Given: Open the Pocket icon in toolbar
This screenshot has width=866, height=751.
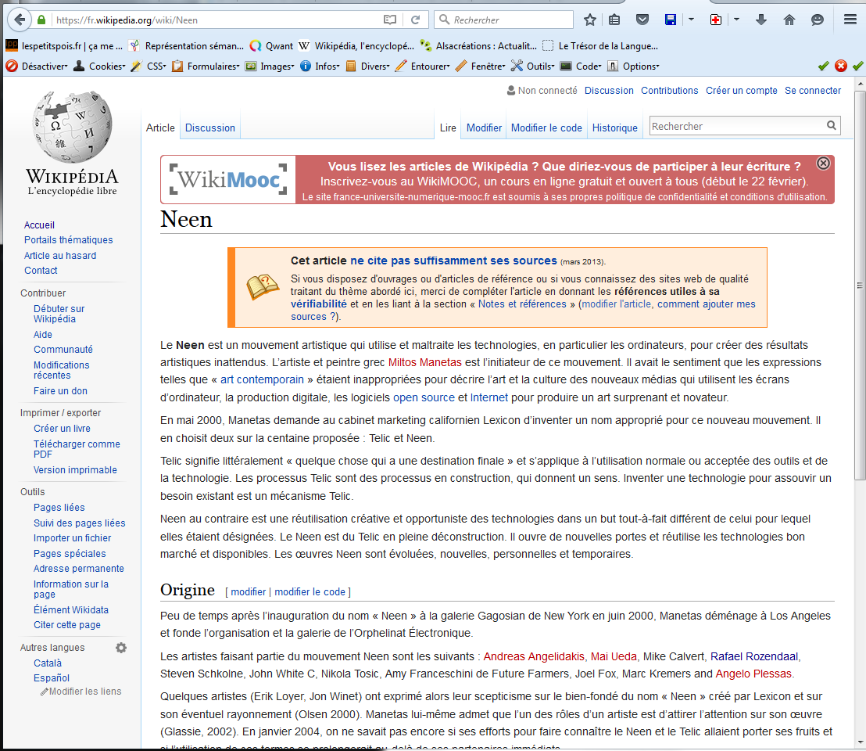Looking at the screenshot, I should tap(642, 20).
